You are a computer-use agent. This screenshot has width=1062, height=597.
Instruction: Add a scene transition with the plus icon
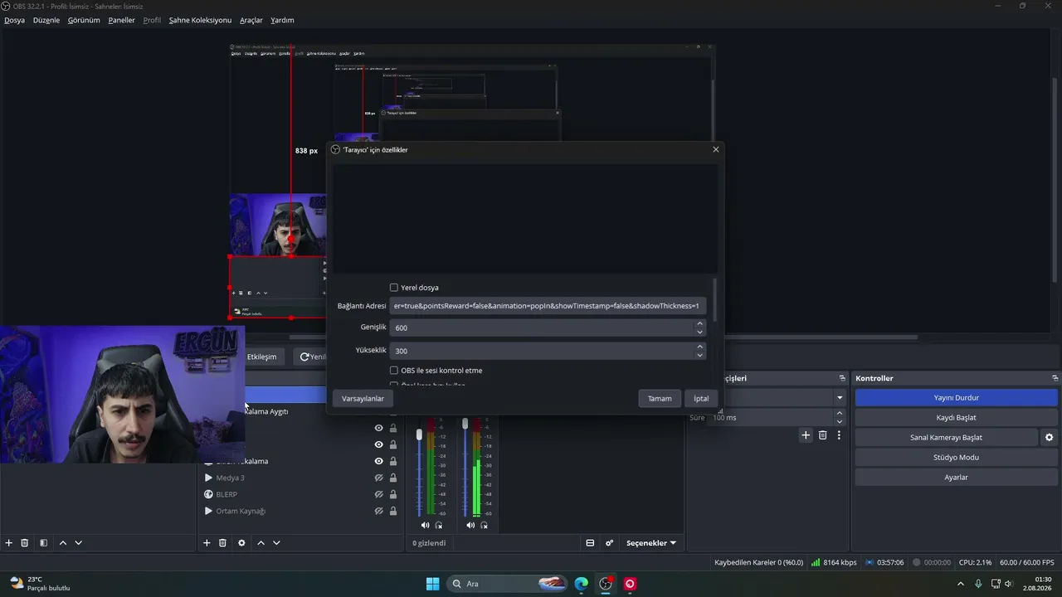click(x=805, y=435)
